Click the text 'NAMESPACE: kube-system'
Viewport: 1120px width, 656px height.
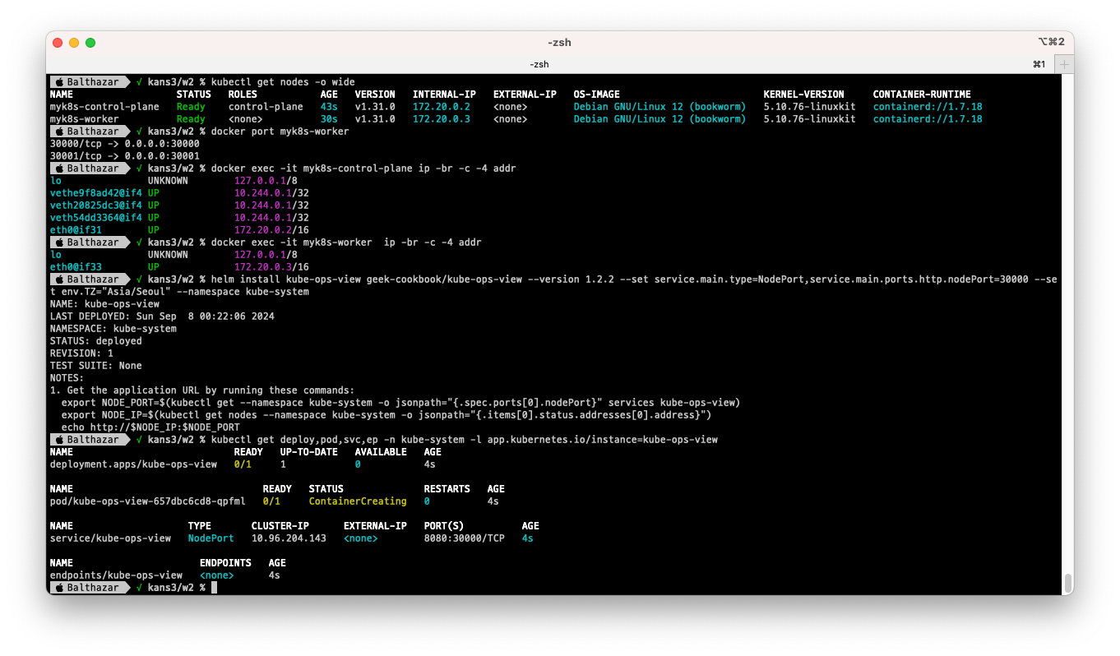coord(113,329)
